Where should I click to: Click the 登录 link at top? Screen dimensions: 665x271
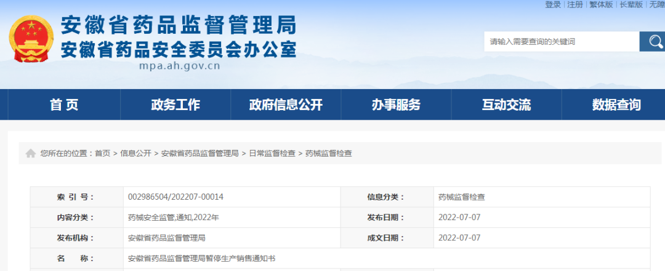point(553,4)
